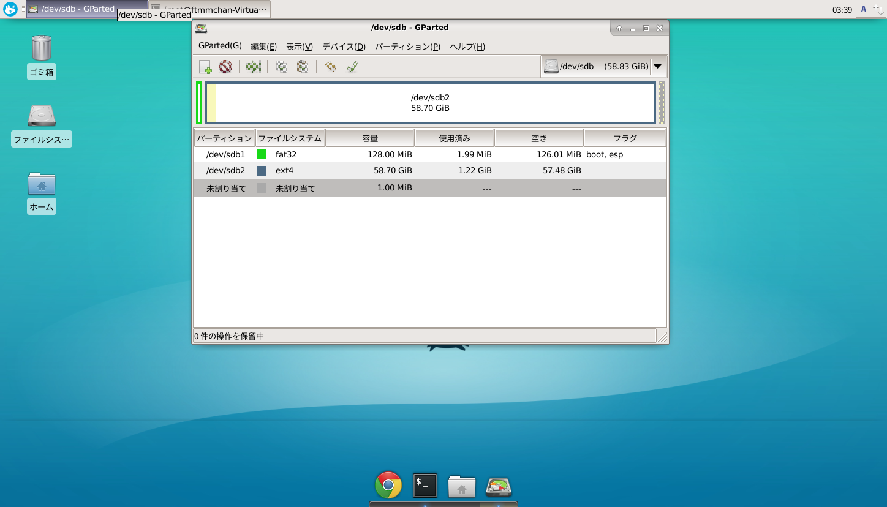Click the boot, esp flags cell
Screen dimensions: 887x507
click(x=605, y=154)
